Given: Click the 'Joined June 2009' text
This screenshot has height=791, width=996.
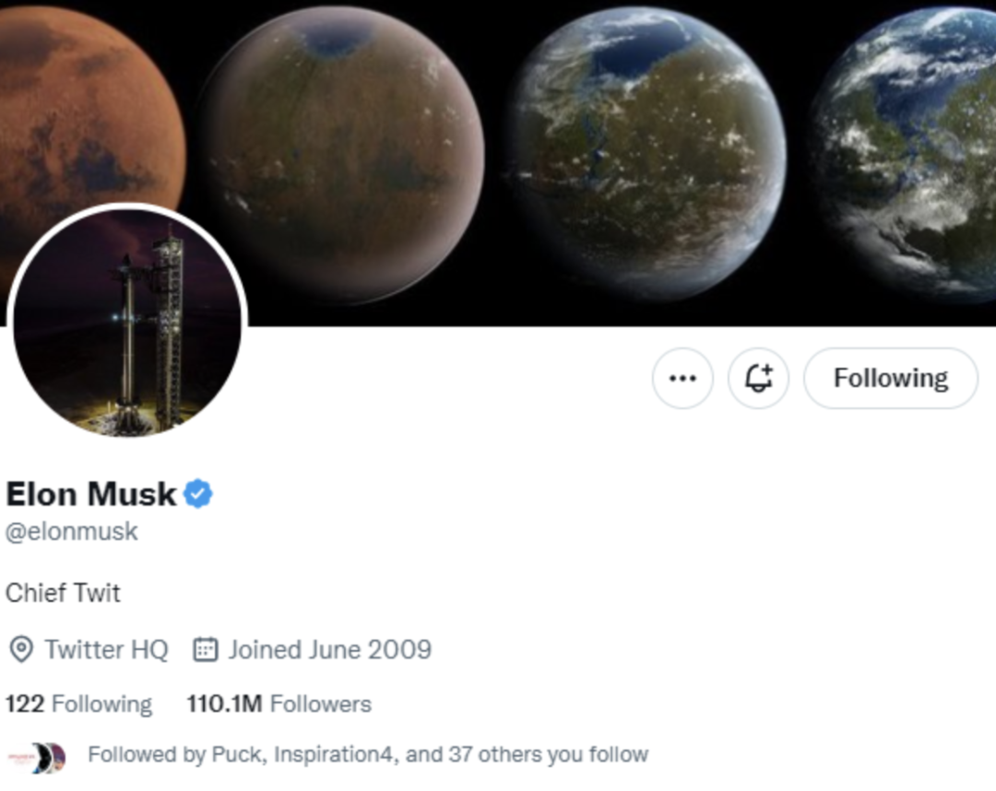Looking at the screenshot, I should pos(329,650).
